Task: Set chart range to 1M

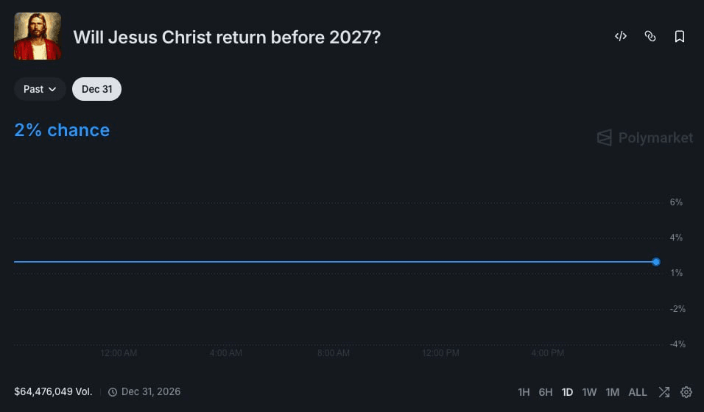Action: pos(613,392)
